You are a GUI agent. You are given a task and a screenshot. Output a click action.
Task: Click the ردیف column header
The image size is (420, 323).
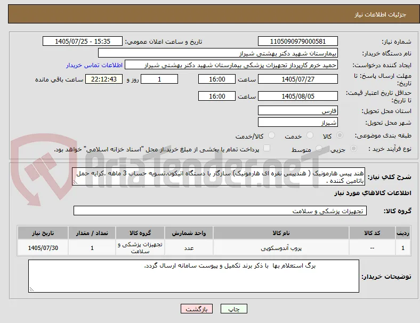click(403, 233)
